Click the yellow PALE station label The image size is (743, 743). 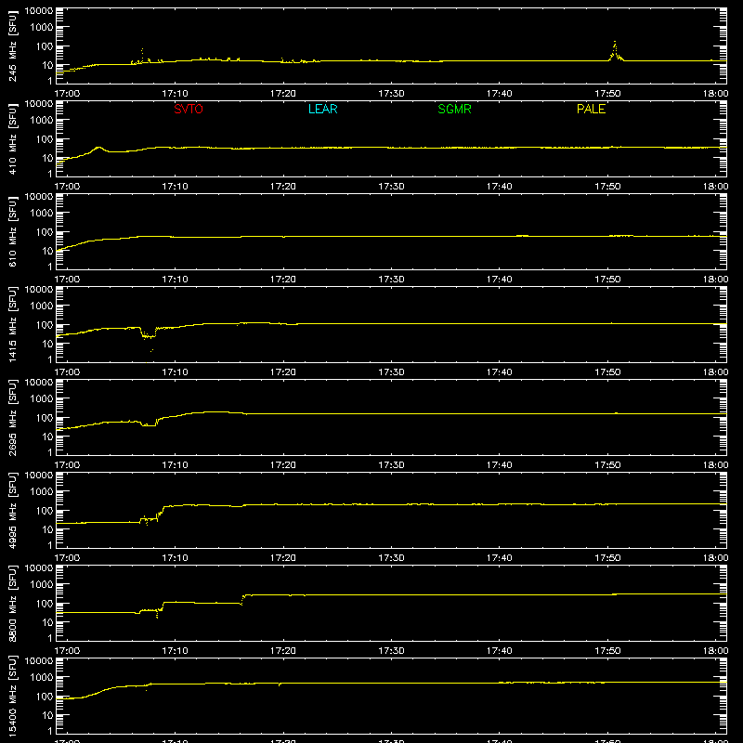[x=591, y=109]
